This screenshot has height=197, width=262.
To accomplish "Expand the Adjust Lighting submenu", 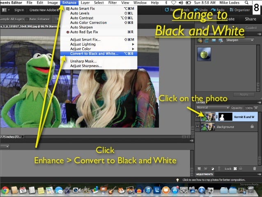I will point(99,44).
